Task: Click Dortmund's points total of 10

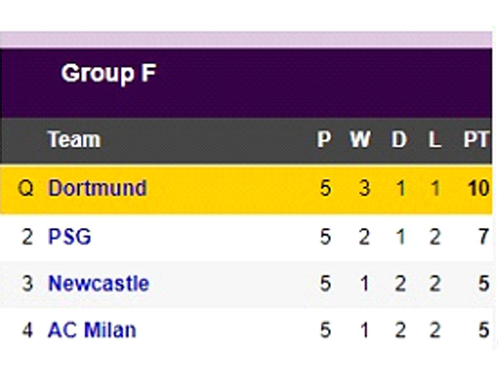Action: pyautogui.click(x=479, y=188)
